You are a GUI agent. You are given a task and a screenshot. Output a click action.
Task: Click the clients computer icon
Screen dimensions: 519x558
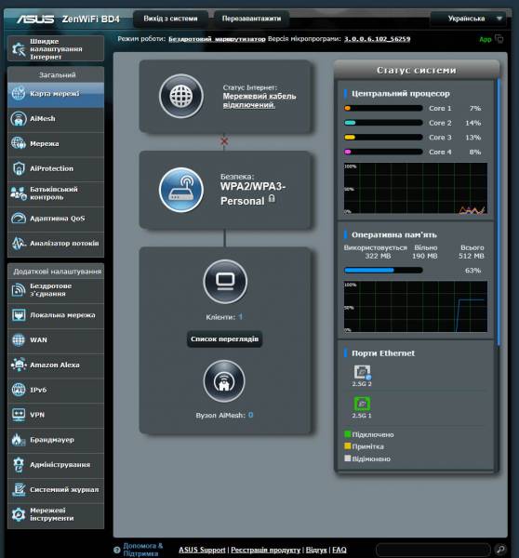coord(225,282)
